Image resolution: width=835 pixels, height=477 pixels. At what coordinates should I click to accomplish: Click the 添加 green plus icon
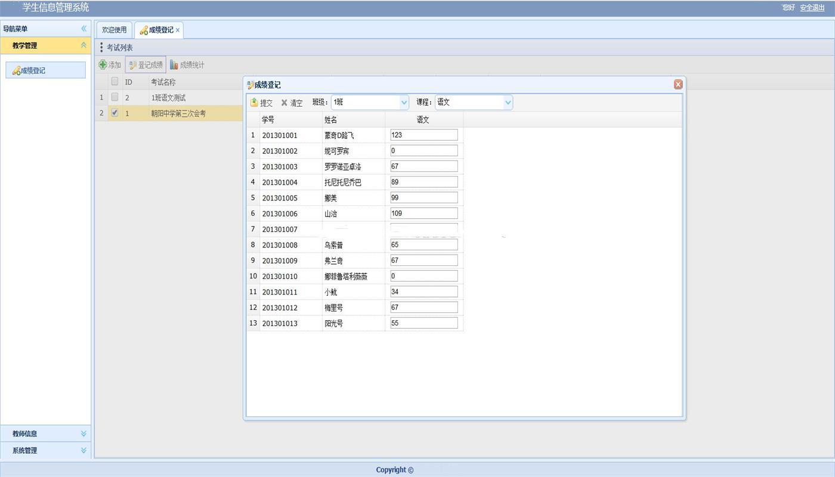click(103, 65)
